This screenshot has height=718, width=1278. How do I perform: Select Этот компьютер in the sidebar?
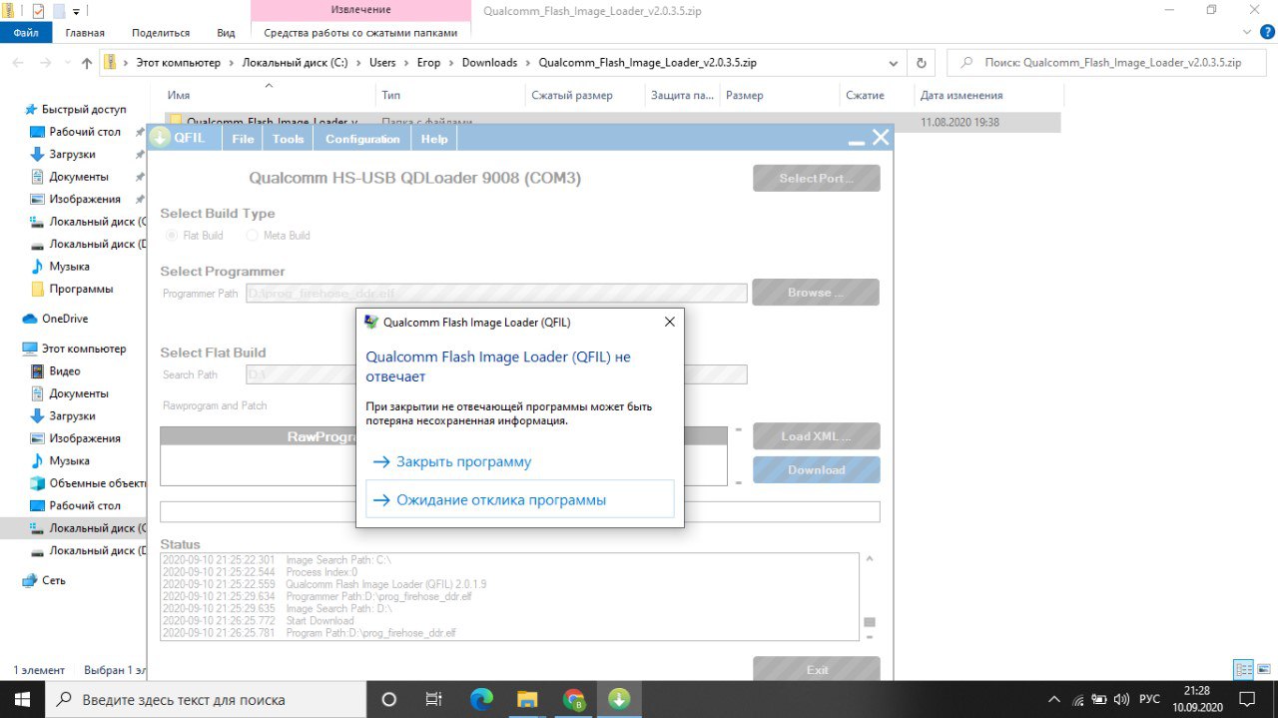coord(84,349)
